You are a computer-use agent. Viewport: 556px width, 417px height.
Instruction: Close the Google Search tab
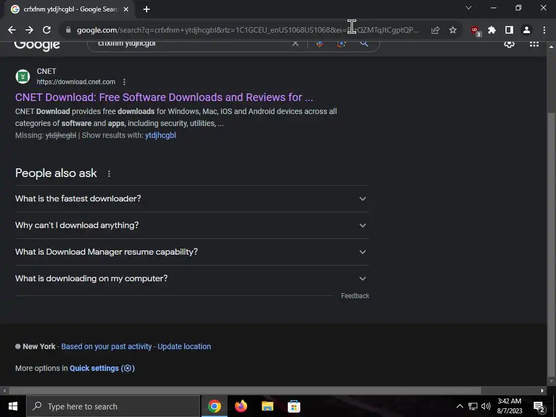coord(126,10)
